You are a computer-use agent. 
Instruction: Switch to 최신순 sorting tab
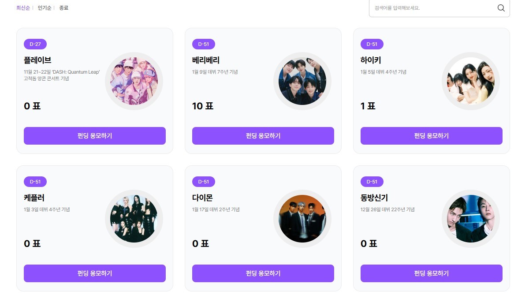[x=23, y=8]
